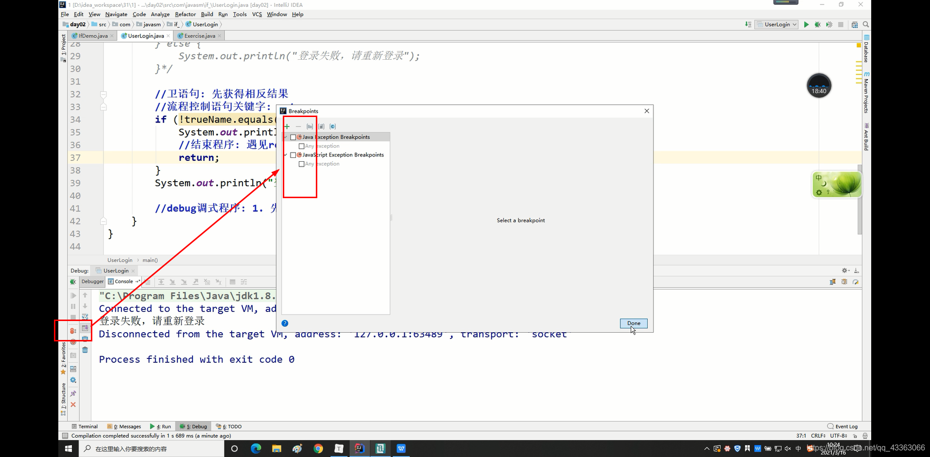Open Search Everywhere magnifier icon
Screen dimensions: 930x457
pos(865,24)
